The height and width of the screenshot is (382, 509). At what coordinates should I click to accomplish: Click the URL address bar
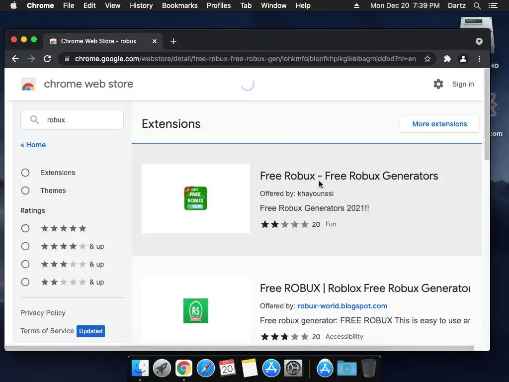(x=245, y=59)
